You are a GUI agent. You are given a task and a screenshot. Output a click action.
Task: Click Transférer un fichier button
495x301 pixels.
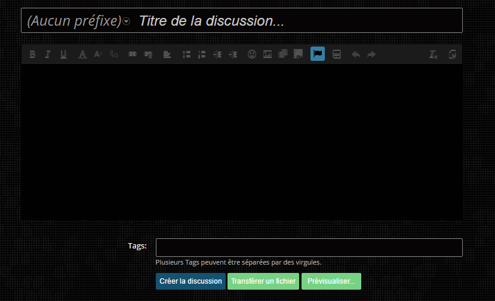click(263, 281)
